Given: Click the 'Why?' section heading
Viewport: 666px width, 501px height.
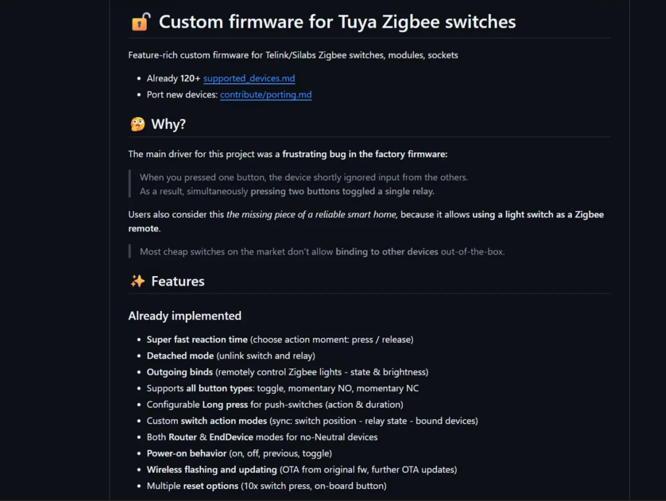Looking at the screenshot, I should point(168,124).
